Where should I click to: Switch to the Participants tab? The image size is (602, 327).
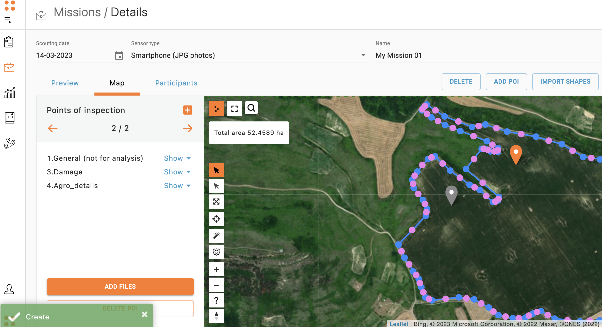tap(176, 83)
